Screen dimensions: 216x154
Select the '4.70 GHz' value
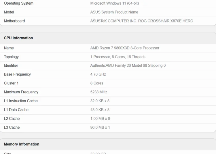tap(98, 74)
